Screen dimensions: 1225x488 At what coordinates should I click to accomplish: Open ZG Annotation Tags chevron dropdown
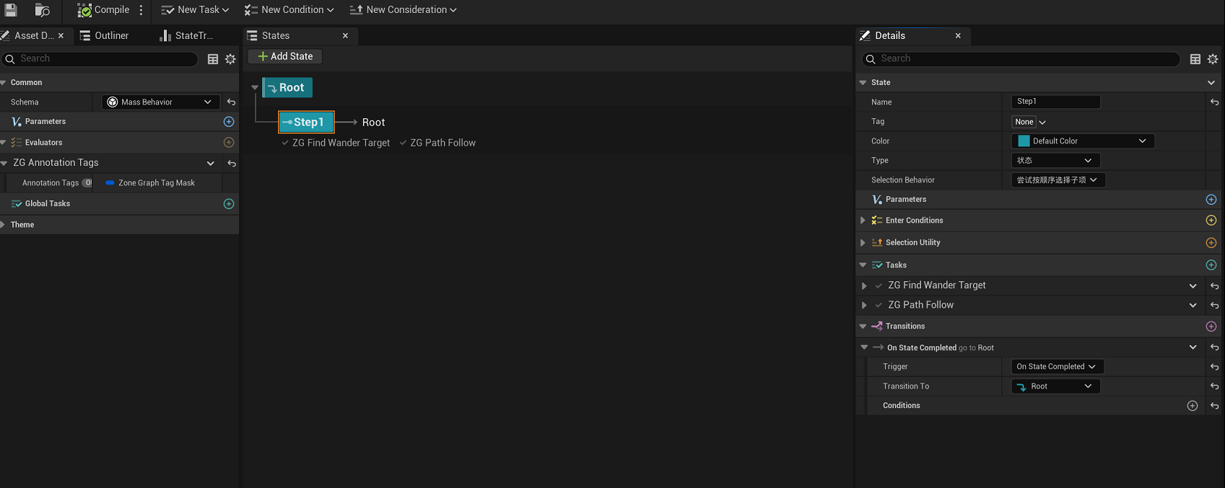pos(211,164)
